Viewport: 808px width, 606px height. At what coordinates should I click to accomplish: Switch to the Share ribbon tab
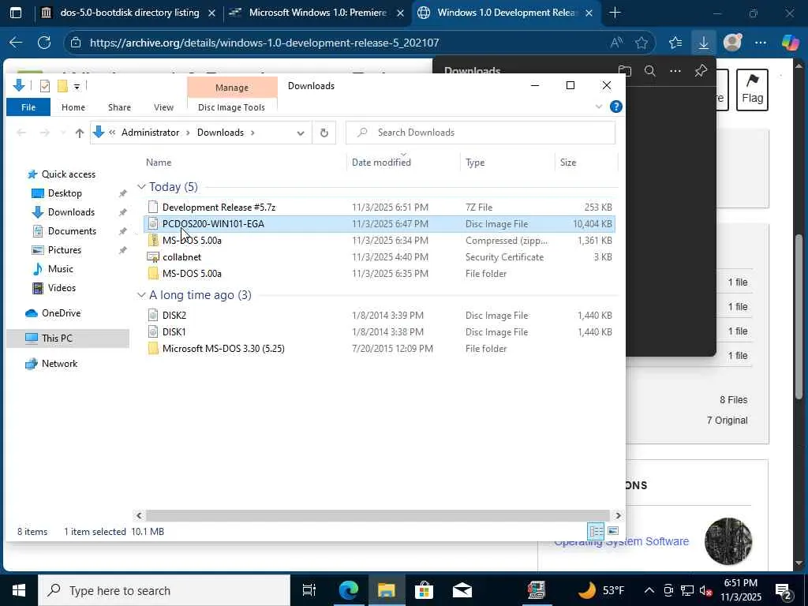tap(119, 107)
